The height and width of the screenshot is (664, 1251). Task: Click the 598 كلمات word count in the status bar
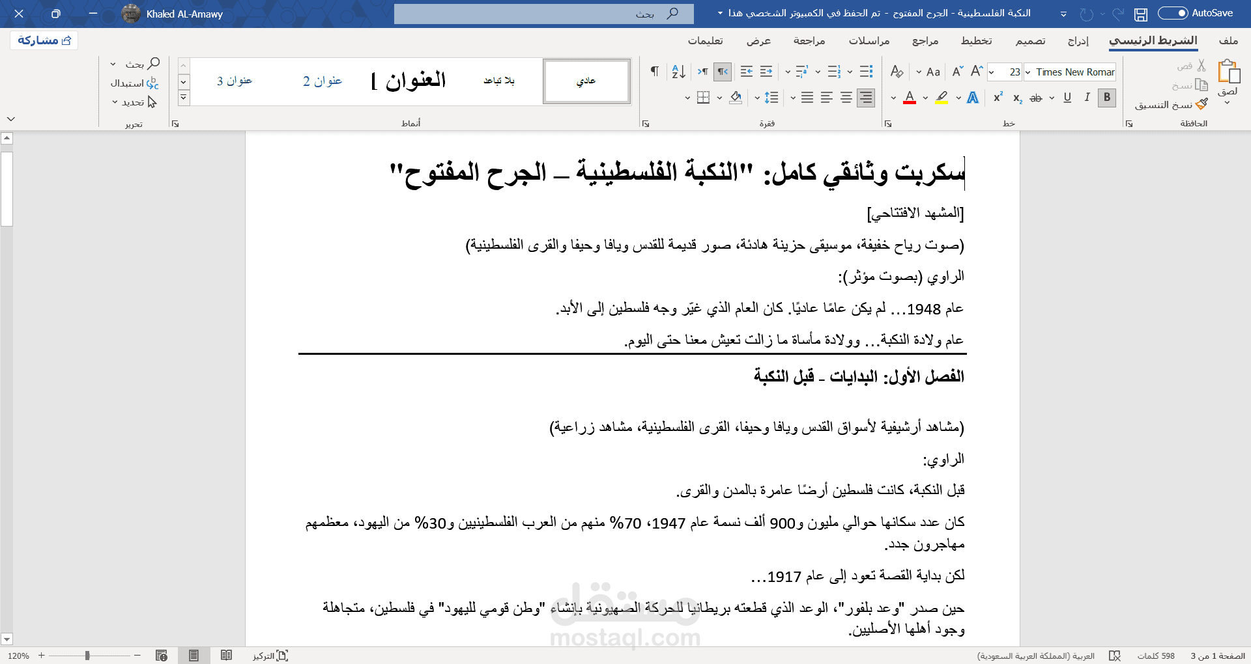pyautogui.click(x=1156, y=656)
